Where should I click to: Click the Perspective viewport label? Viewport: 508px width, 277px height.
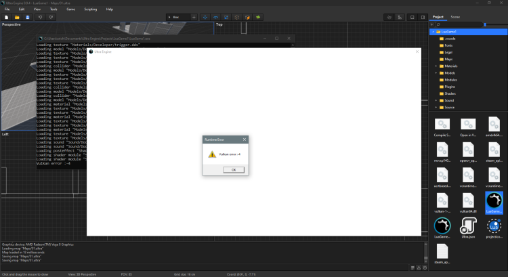point(12,24)
